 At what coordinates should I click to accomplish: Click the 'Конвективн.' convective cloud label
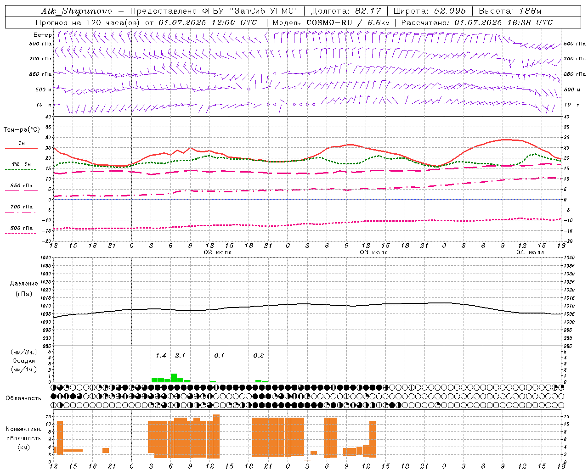(23, 429)
